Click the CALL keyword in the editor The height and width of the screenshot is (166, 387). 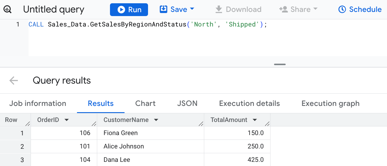point(36,24)
